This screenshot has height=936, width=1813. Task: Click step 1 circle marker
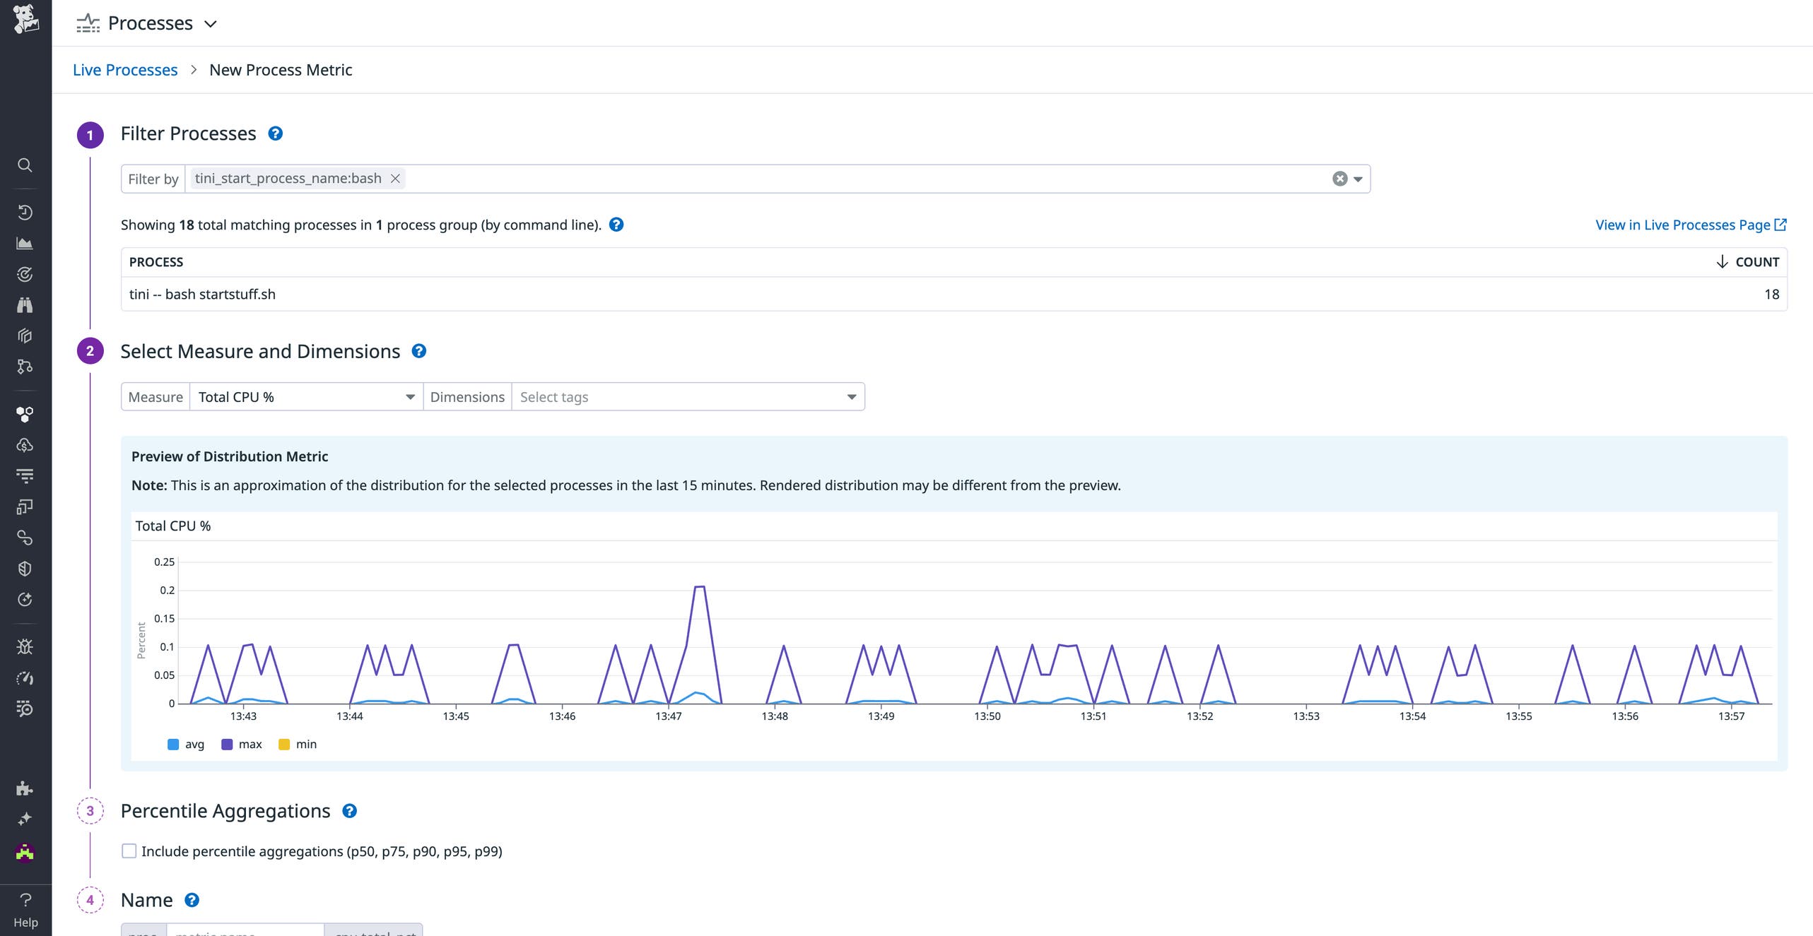pos(90,135)
